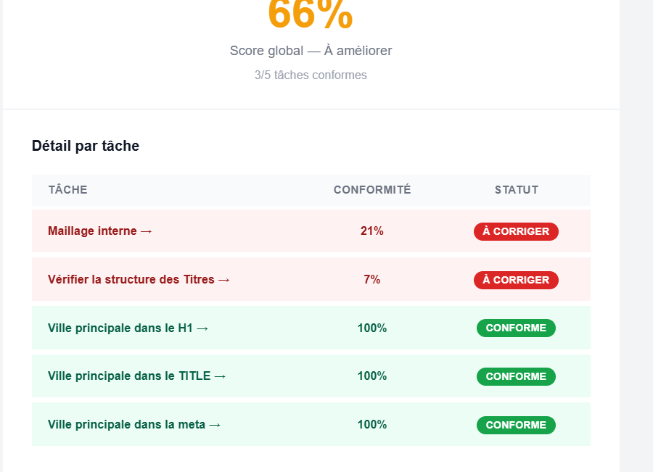Click CONFORME badge for the H1 row

point(516,328)
